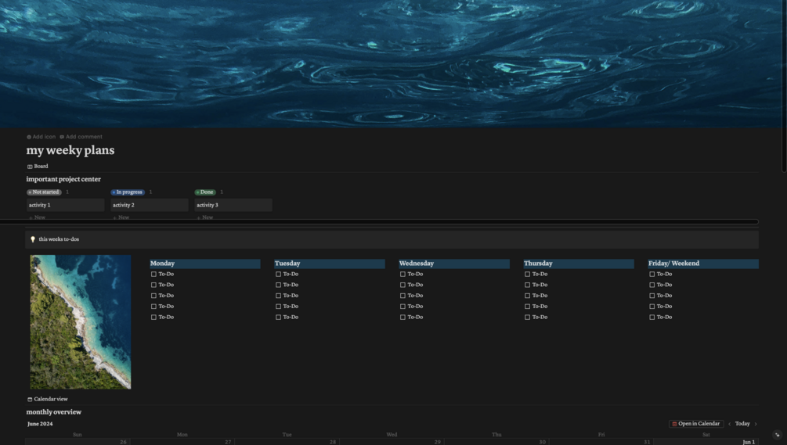Select the Calendar view tab
The image size is (787, 445).
[x=48, y=400]
